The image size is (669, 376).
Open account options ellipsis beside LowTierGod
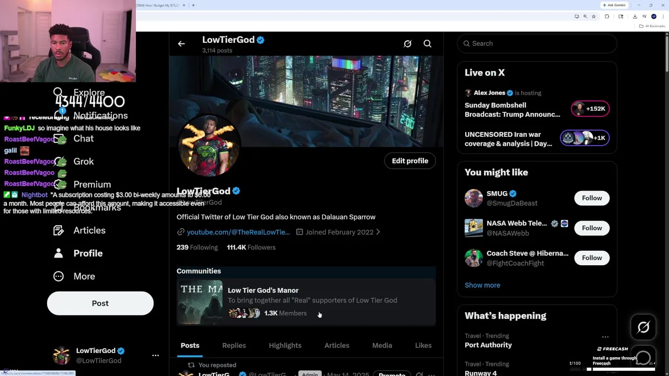coord(155,356)
